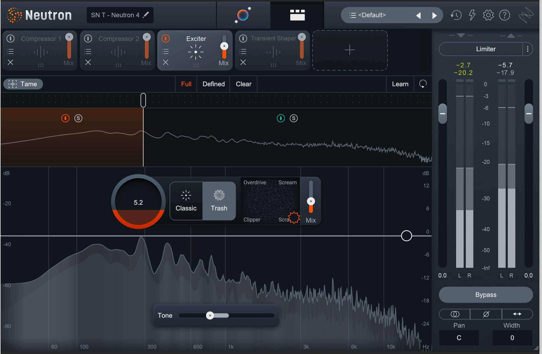Choose the Classic exciter mode
This screenshot has width=542, height=354.
(x=186, y=201)
